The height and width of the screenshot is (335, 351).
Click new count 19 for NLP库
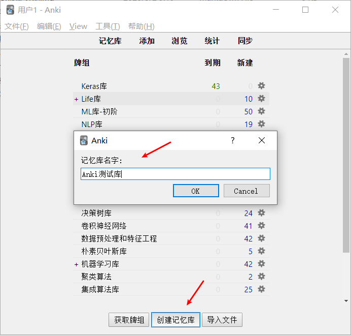pyautogui.click(x=248, y=125)
